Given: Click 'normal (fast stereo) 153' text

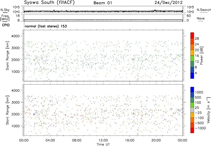Looking at the screenshot, I should click(46, 26).
